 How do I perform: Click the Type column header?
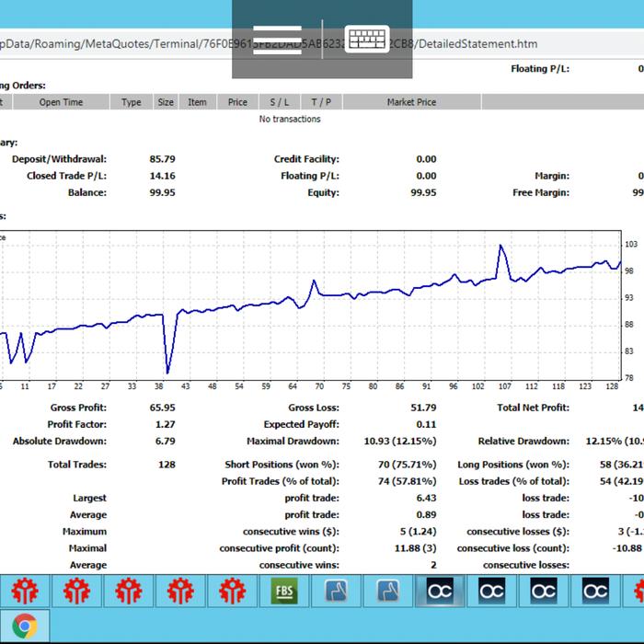[x=132, y=102]
